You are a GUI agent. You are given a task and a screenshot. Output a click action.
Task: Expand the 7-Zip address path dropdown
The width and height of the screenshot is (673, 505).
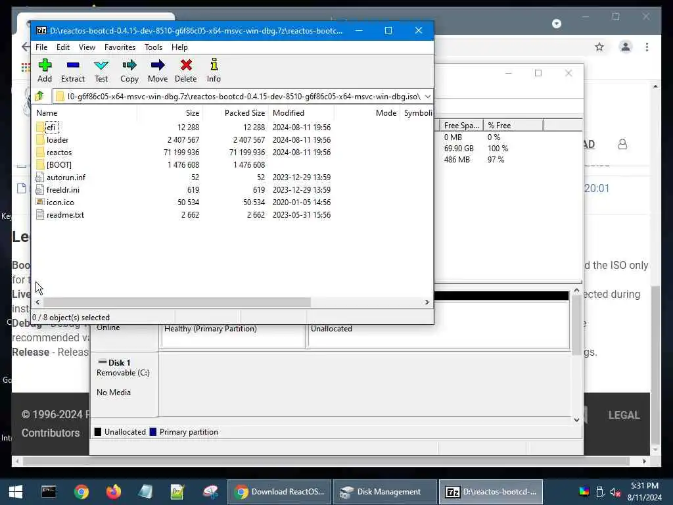coord(427,97)
